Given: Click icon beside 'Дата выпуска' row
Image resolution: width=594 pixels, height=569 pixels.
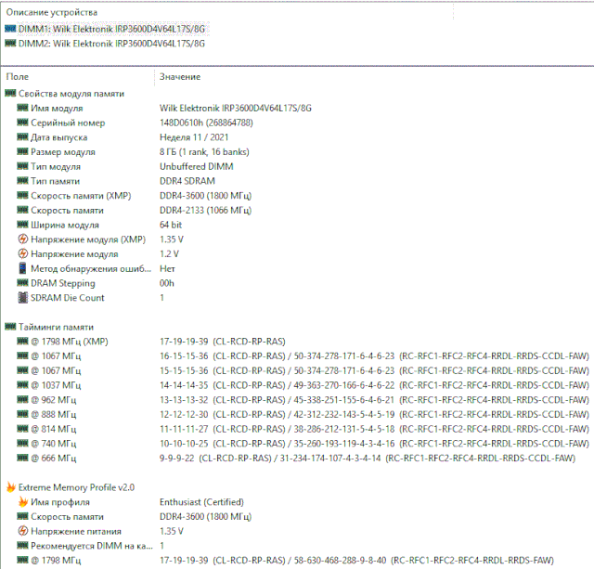Looking at the screenshot, I should [x=22, y=136].
